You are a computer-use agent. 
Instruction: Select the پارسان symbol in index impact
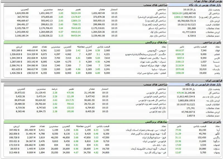coord(216,69)
